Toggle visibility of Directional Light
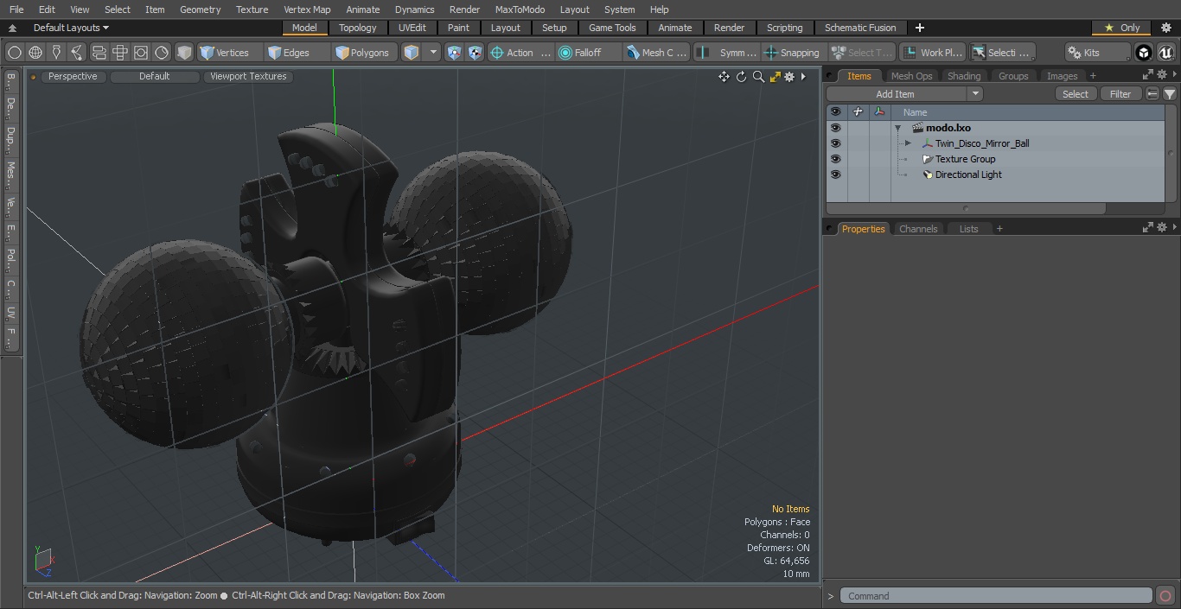Image resolution: width=1181 pixels, height=609 pixels. [835, 174]
